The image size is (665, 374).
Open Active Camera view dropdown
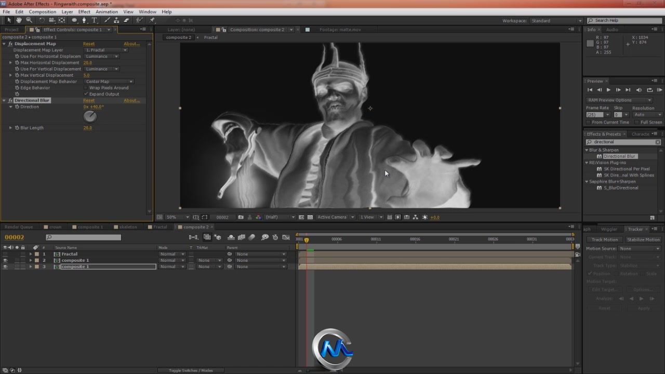(336, 217)
